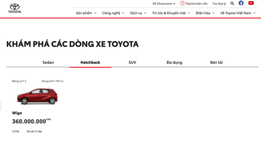Click the 5 Chỗ seat spec
The width and height of the screenshot is (261, 146).
(x=16, y=131)
